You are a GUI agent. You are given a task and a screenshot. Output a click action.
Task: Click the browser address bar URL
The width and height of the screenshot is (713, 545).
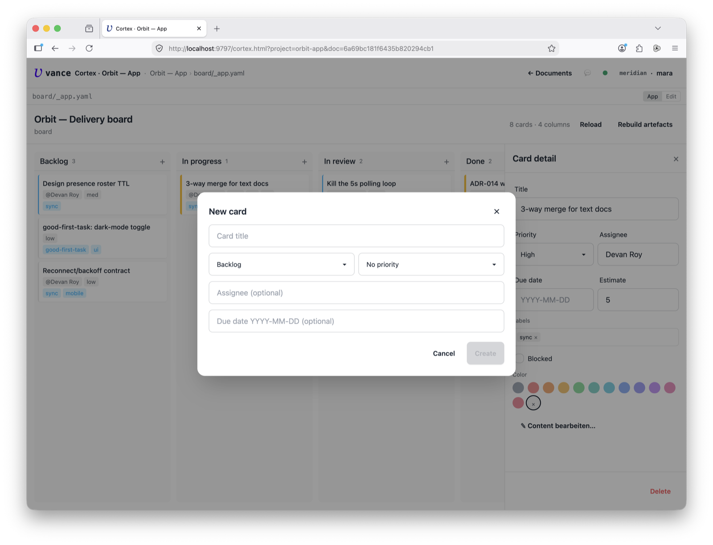pyautogui.click(x=301, y=49)
